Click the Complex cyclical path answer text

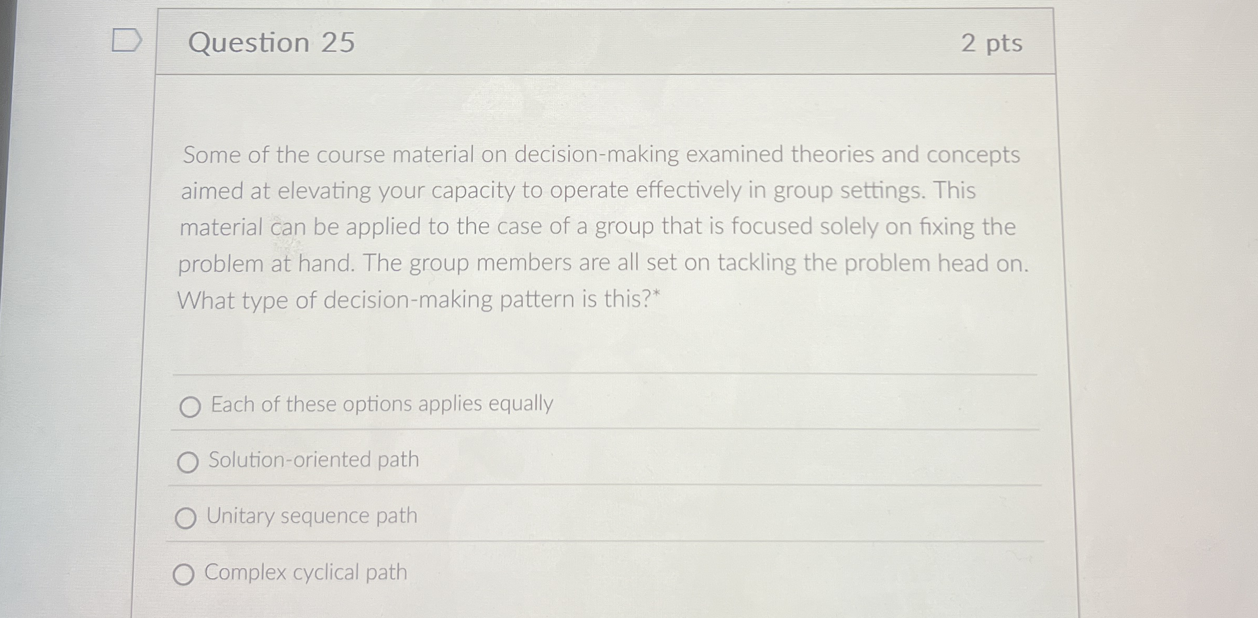[305, 573]
